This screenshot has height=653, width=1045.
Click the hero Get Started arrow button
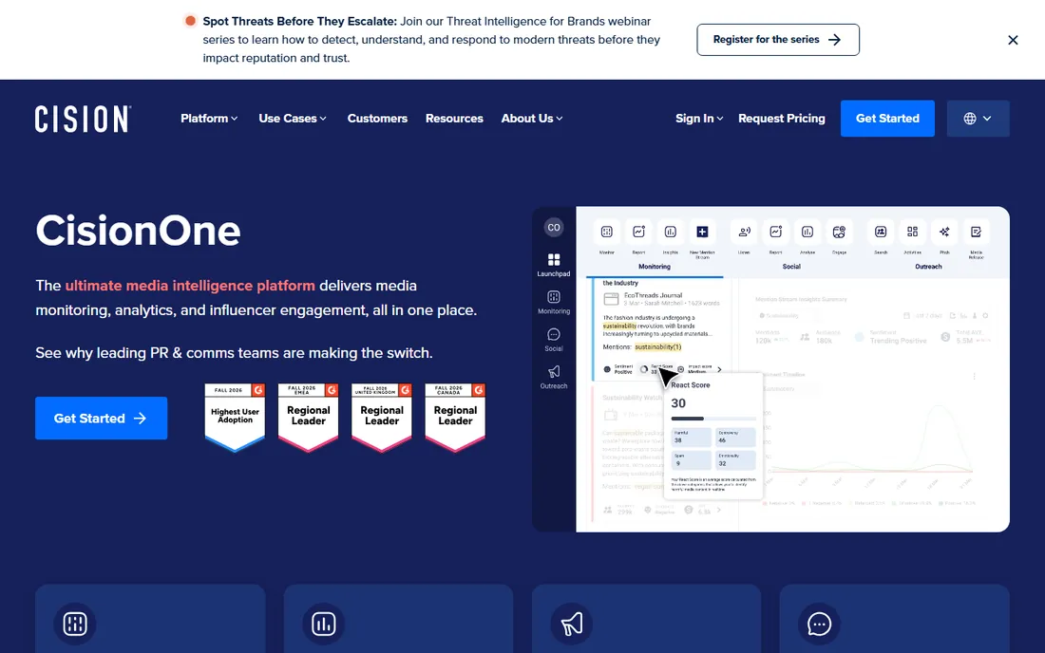coord(102,418)
